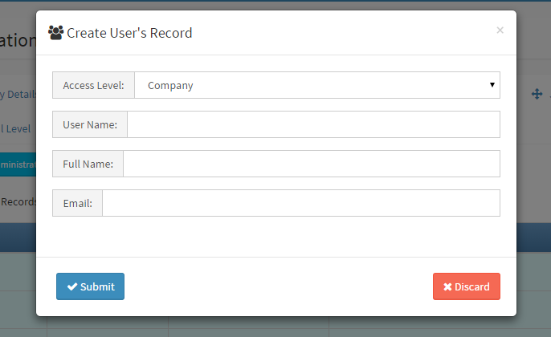Switch to the partially hidden Level tab
The image size is (551, 337).
[16, 128]
